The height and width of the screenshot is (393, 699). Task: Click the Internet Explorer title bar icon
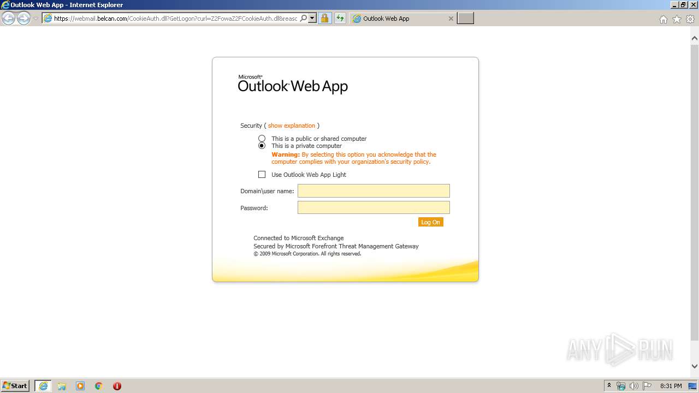coord(5,5)
